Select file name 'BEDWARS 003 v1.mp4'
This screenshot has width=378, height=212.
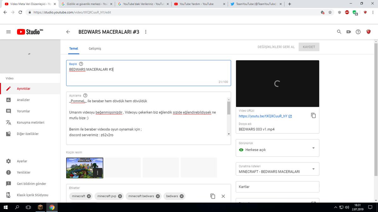[x=256, y=129]
